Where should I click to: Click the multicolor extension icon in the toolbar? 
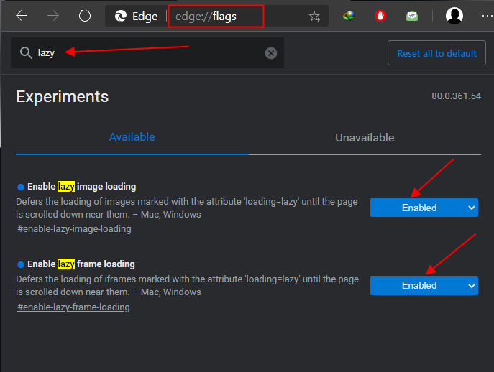click(349, 16)
